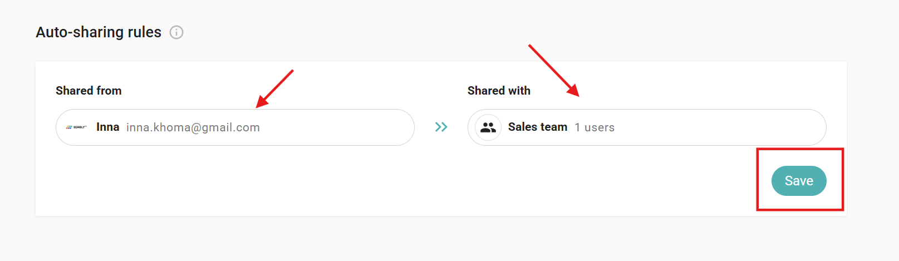This screenshot has height=261, width=899.
Task: Click the red arrow pointing at Shared from field
Action: pos(275,88)
